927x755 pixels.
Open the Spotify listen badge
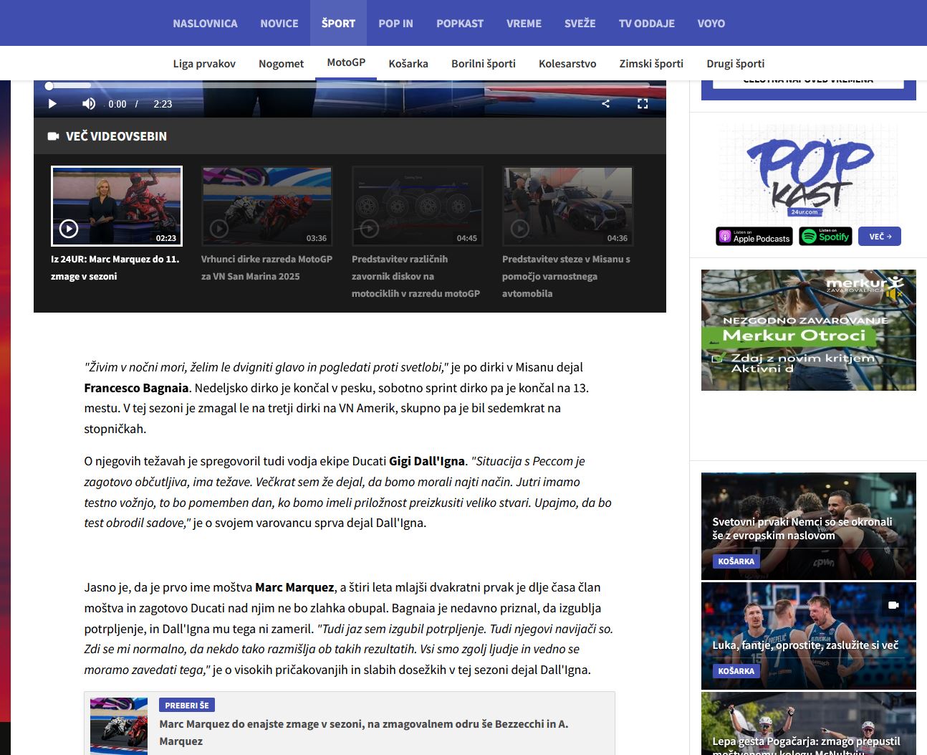825,237
